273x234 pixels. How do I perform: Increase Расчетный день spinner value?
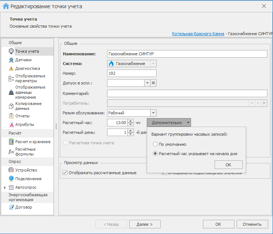click(x=130, y=130)
